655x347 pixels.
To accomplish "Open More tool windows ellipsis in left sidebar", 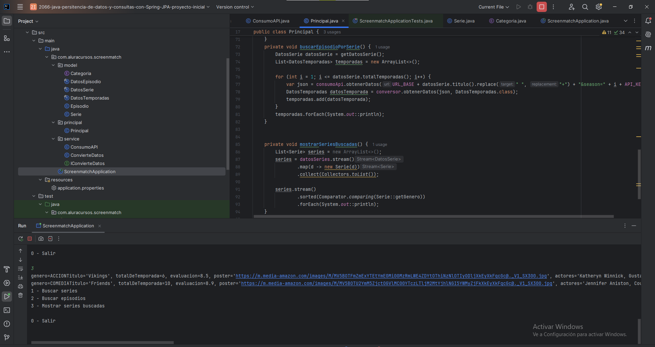I will (x=7, y=52).
